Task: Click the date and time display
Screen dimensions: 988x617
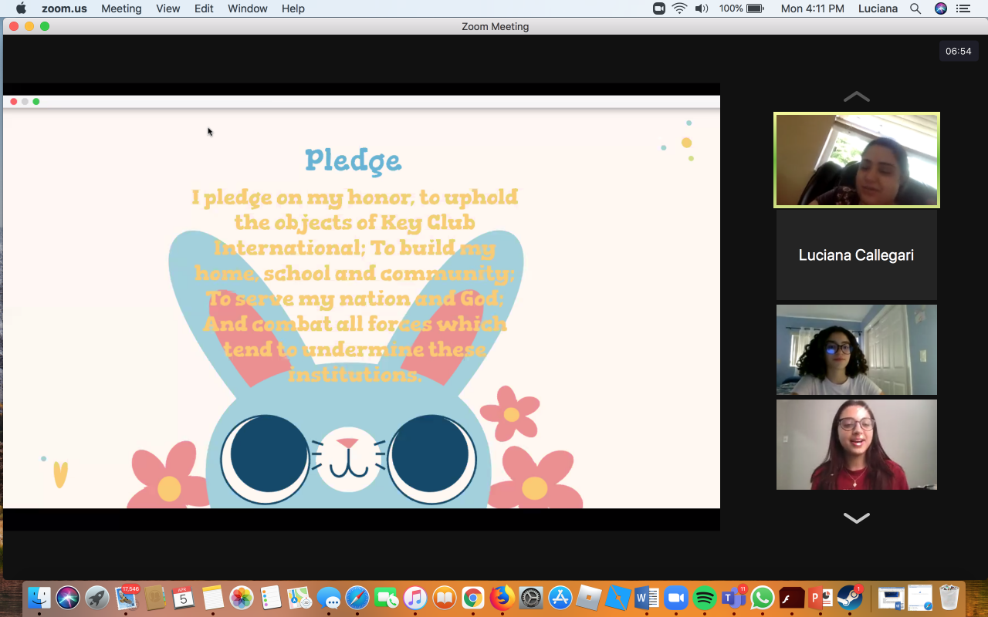Action: pos(812,8)
